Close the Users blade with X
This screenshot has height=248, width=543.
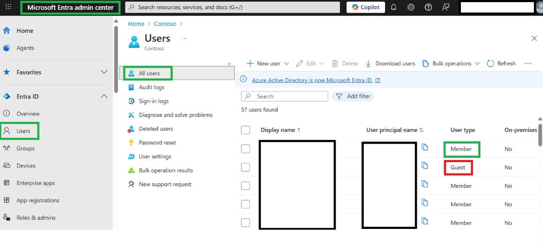[x=534, y=38]
